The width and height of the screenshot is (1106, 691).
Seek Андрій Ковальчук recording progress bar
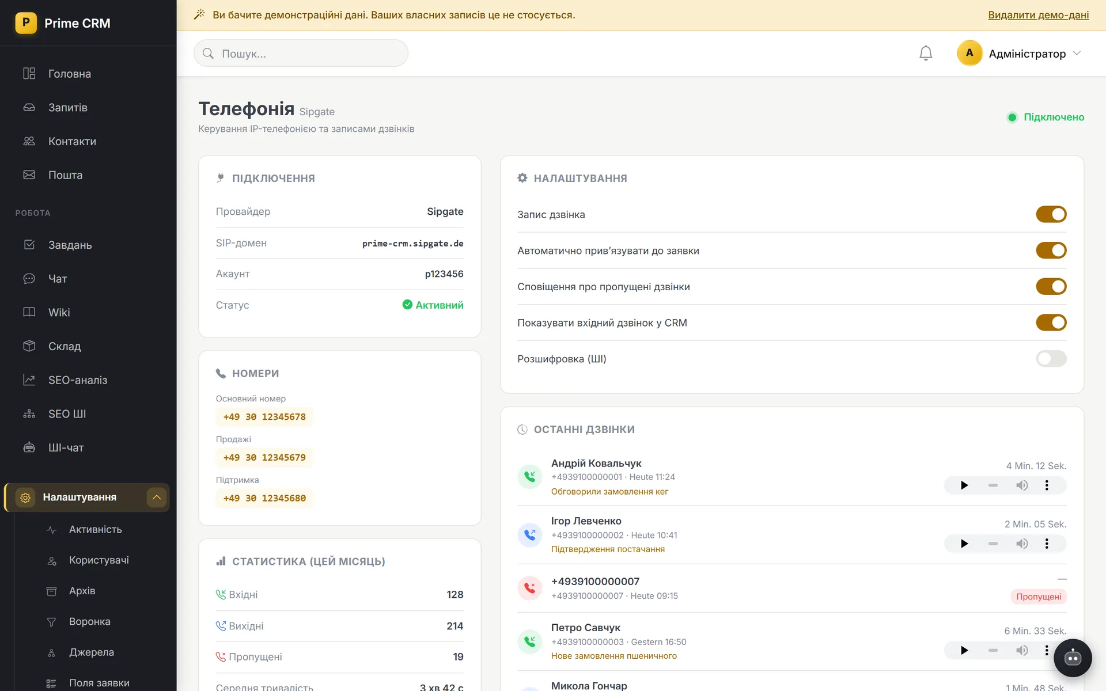click(x=993, y=485)
